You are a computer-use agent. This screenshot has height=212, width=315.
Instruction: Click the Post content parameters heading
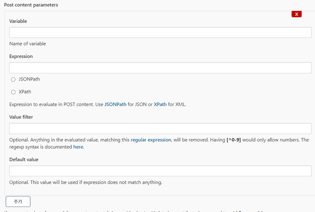[x=31, y=5]
